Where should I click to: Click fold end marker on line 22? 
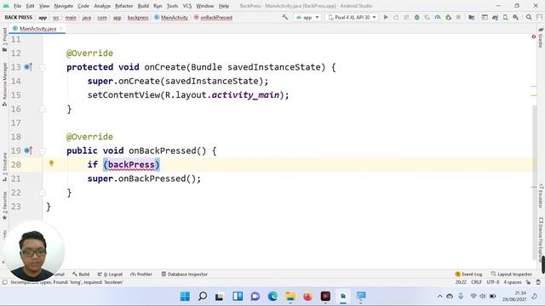click(43, 193)
